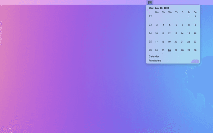Click on June 21 date
Image resolution: width=213 pixels, height=133 pixels.
[182, 42]
